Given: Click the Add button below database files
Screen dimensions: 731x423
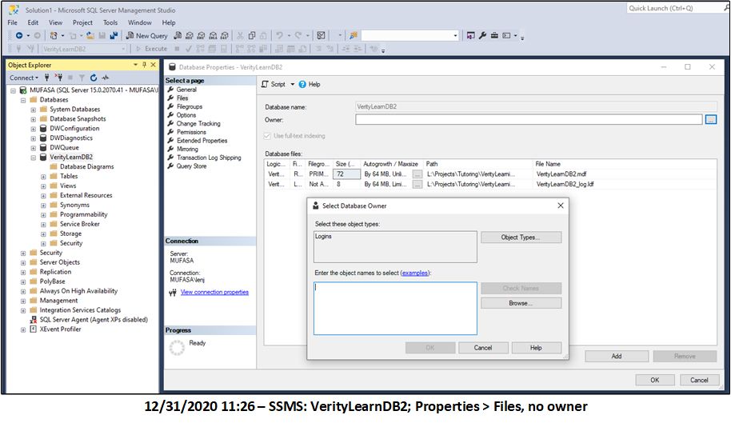Looking at the screenshot, I should tap(617, 357).
